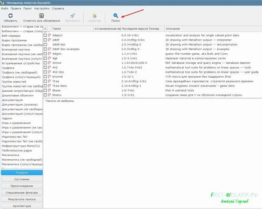The image size is (262, 209).
Task: Sort by the status column header С
Action: (45, 29)
